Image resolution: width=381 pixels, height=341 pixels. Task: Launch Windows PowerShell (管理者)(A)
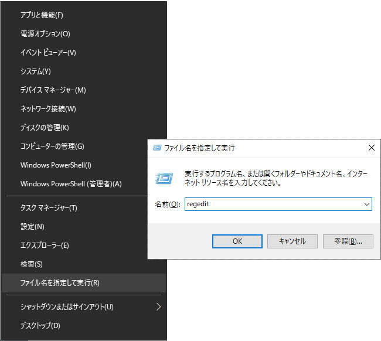[74, 184]
